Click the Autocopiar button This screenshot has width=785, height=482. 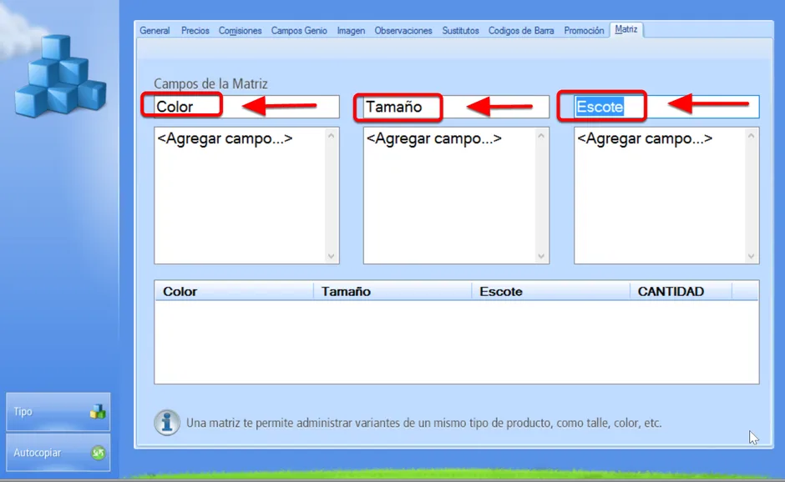click(x=58, y=453)
